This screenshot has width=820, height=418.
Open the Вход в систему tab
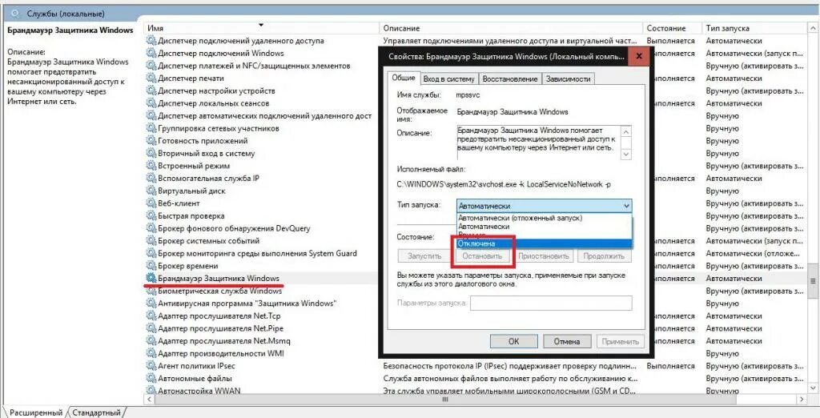pyautogui.click(x=449, y=79)
